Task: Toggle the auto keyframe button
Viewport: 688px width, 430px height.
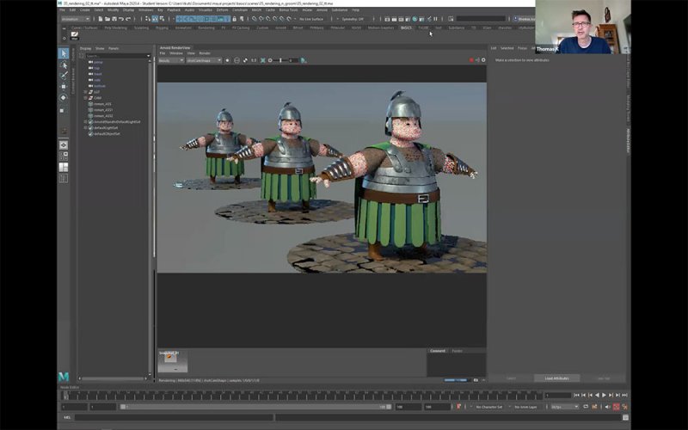Action: click(x=616, y=407)
